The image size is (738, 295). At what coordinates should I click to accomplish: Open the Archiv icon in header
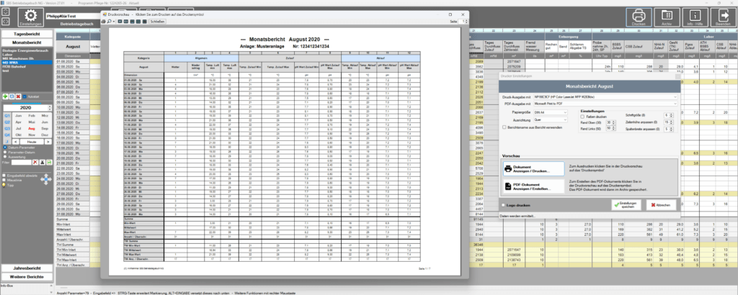(x=666, y=17)
